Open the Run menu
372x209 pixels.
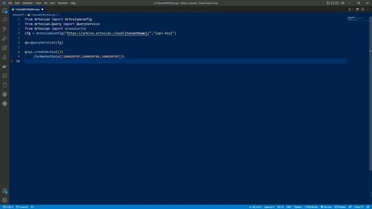point(52,3)
